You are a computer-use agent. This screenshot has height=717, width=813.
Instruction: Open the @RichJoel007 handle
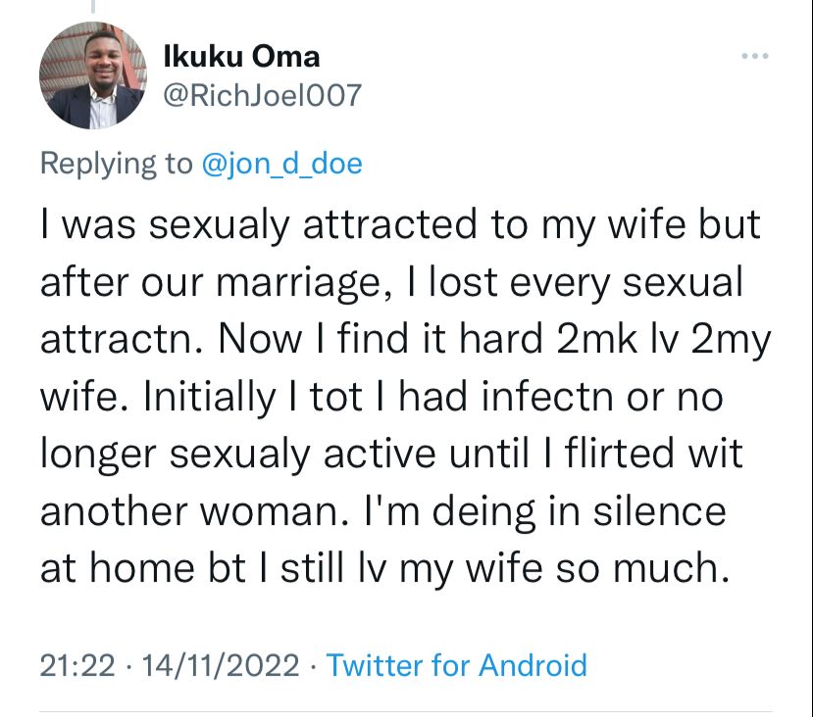263,95
